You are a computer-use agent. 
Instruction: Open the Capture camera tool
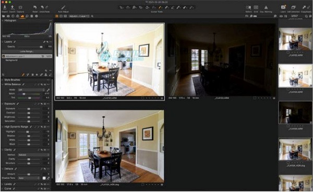pos(20,8)
